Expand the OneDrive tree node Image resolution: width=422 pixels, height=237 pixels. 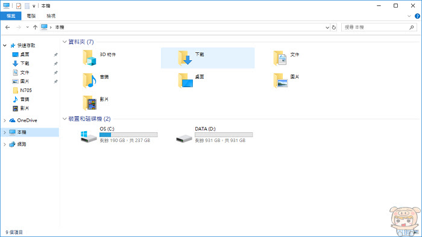[x=5, y=120]
